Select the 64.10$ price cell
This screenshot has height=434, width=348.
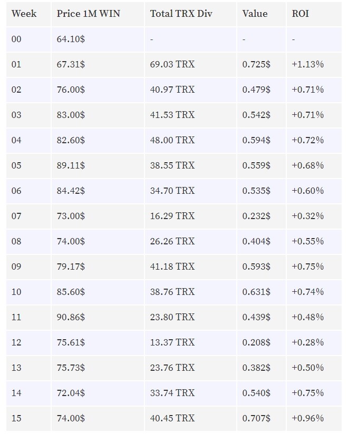tap(71, 39)
